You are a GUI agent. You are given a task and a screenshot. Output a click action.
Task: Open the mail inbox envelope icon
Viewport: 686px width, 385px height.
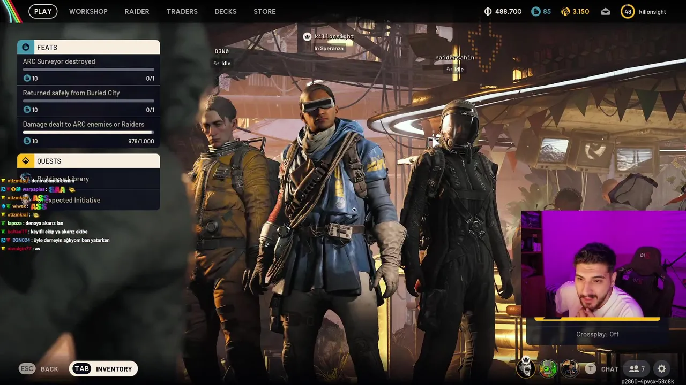[606, 11]
